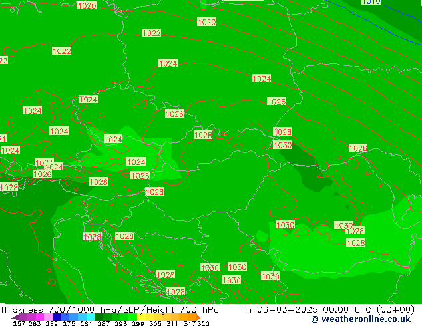Click the legend value 299
Viewport: 422px width, 326px height.
(138, 323)
